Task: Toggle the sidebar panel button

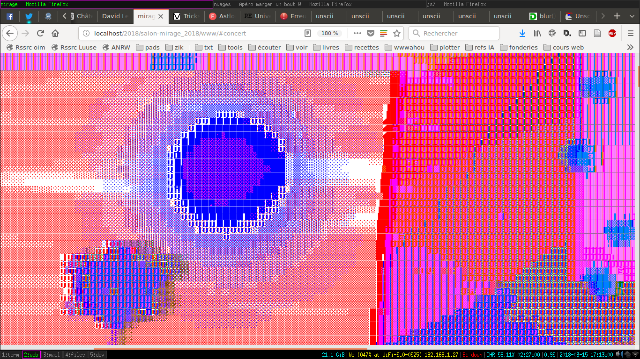Action: (x=582, y=33)
